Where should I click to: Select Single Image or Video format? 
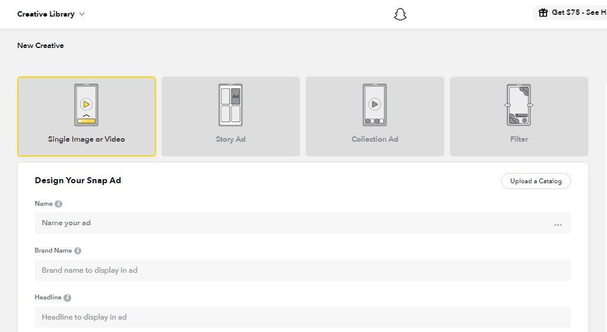coord(87,139)
